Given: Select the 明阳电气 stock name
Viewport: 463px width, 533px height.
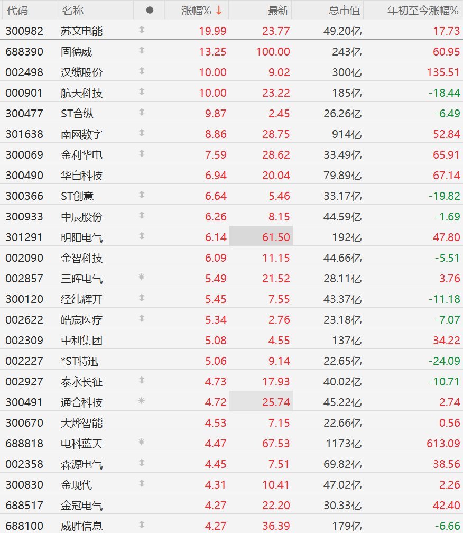Looking at the screenshot, I should tap(81, 237).
